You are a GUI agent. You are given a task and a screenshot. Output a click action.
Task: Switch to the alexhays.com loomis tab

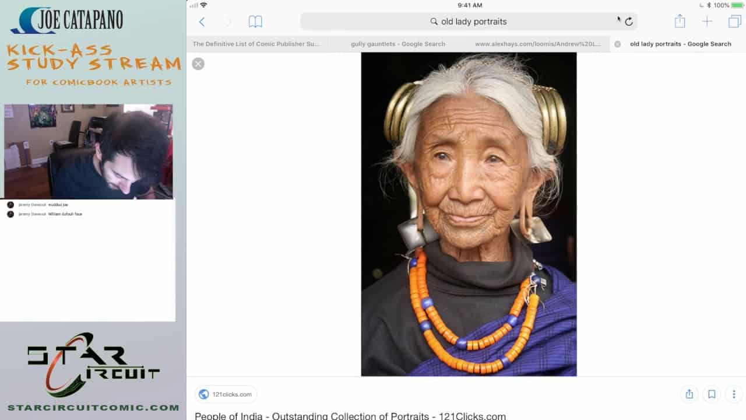click(x=537, y=44)
